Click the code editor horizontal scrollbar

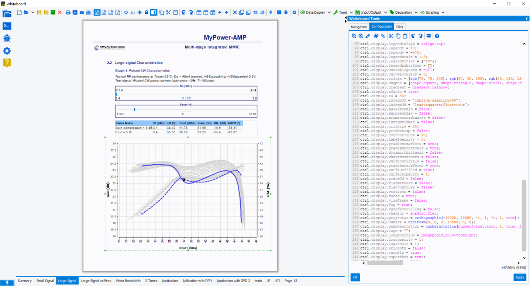point(385,263)
